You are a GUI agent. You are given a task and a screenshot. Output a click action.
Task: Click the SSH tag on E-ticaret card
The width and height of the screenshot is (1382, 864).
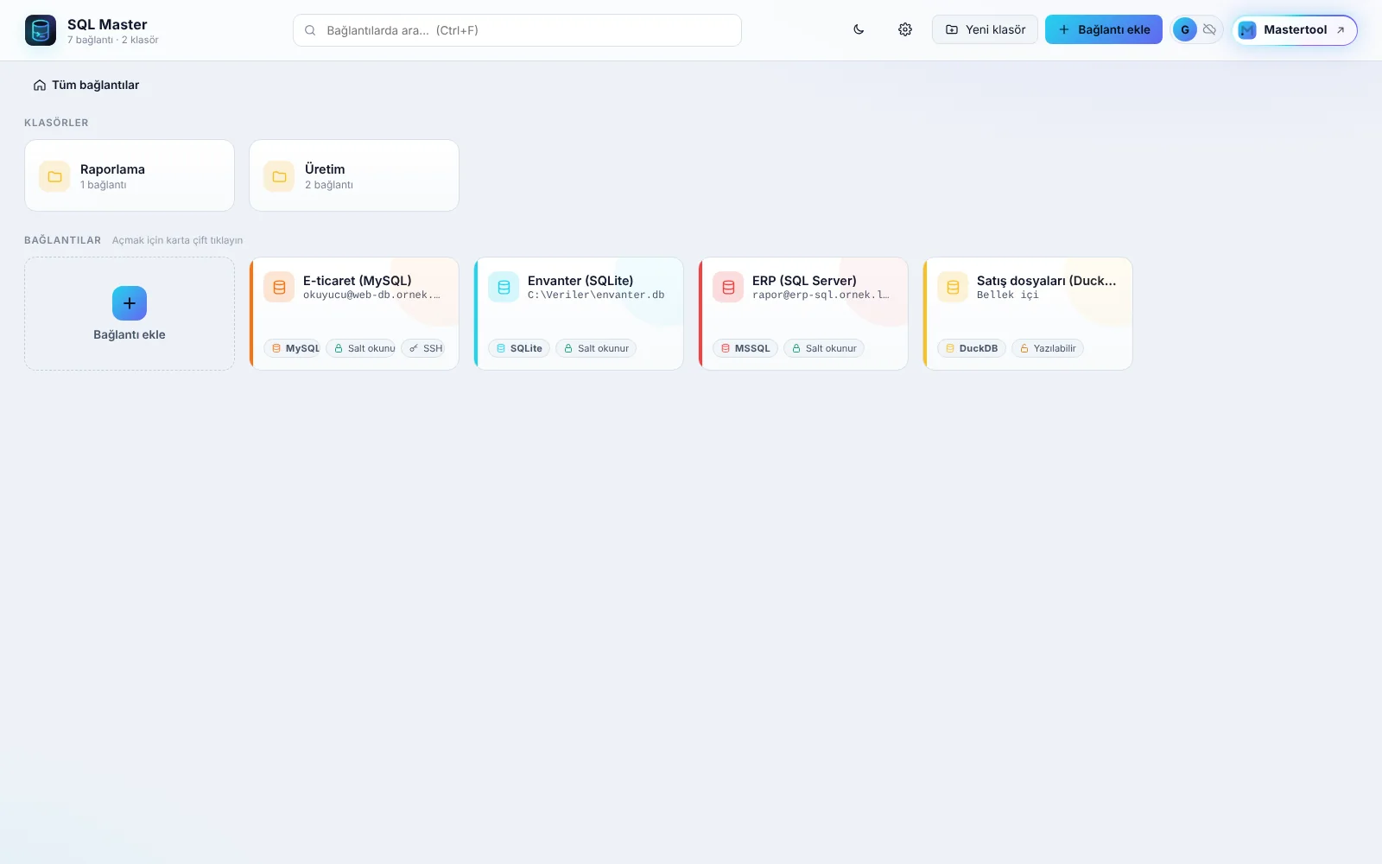click(x=425, y=348)
